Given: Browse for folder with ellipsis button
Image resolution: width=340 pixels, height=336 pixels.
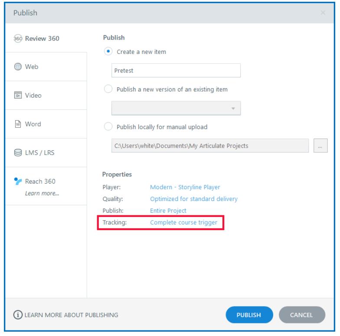Looking at the screenshot, I should pyautogui.click(x=320, y=146).
